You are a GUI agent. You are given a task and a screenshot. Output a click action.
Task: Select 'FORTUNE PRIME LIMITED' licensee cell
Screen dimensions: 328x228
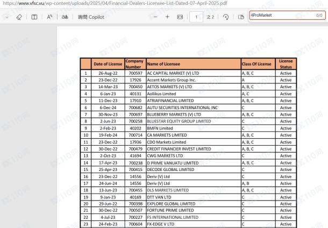[194, 210]
